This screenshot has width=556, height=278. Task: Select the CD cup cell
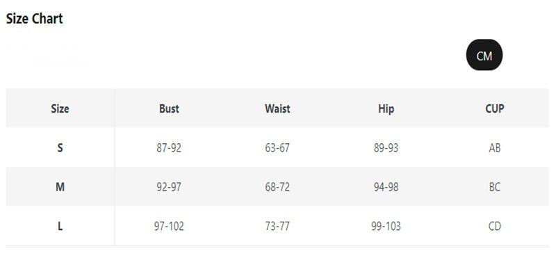point(495,226)
